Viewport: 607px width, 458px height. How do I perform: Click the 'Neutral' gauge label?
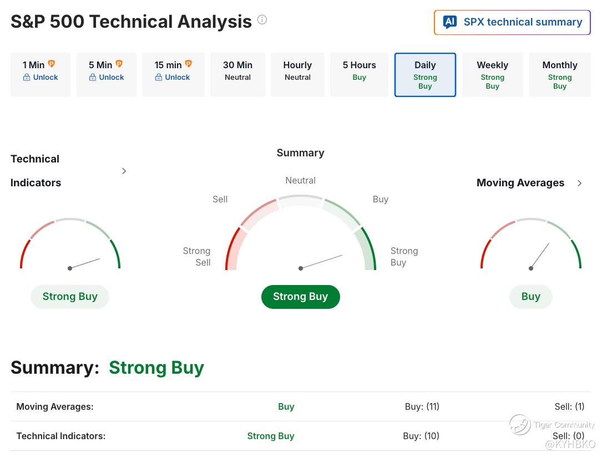pyautogui.click(x=300, y=180)
